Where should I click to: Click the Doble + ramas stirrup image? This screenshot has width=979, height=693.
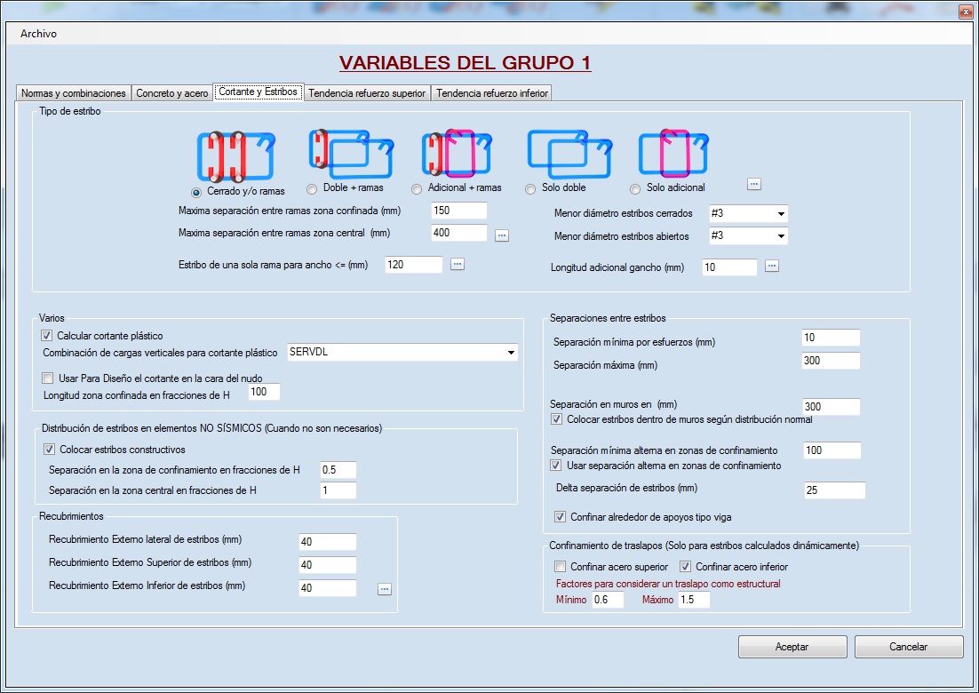351,153
